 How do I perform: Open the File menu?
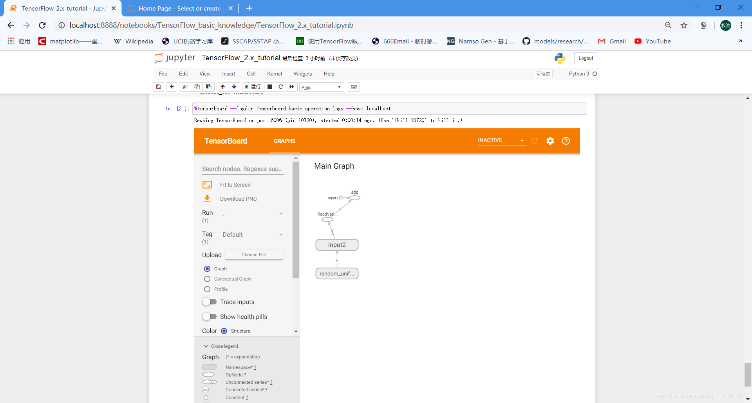click(163, 74)
